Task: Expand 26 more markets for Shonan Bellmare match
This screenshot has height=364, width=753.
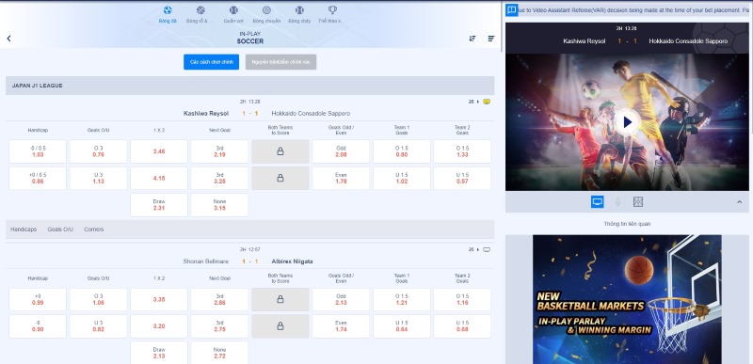Action: 474,249
